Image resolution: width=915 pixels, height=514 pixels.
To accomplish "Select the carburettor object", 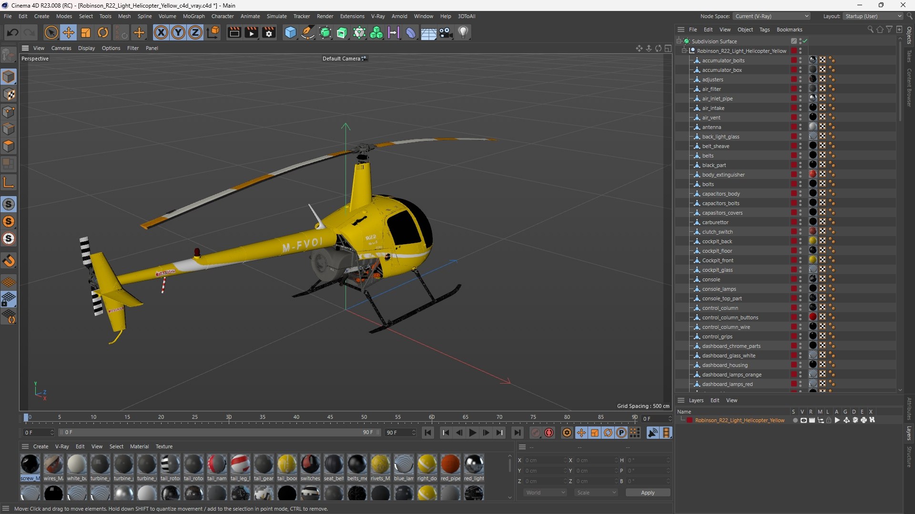I will point(715,222).
